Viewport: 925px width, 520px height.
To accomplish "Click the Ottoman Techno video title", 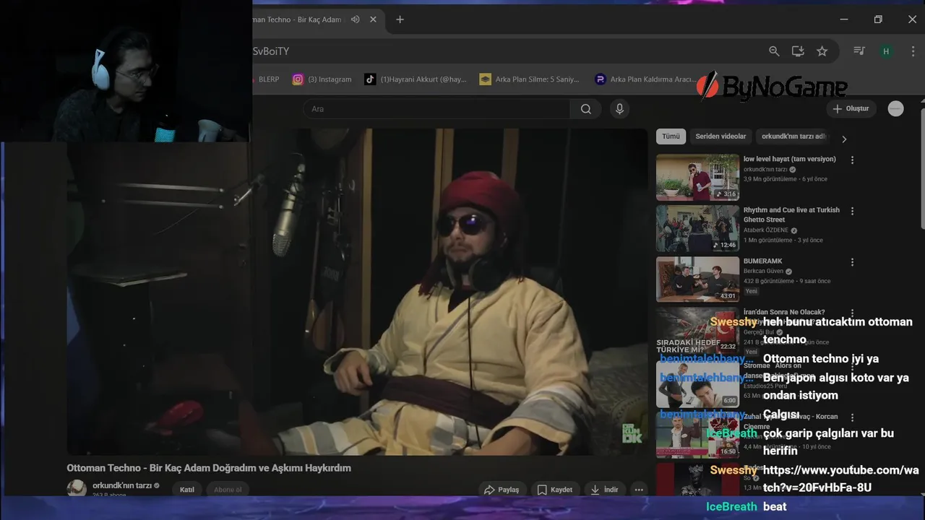I will point(209,468).
